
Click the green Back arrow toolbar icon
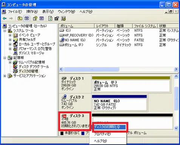pyautogui.click(x=5, y=19)
